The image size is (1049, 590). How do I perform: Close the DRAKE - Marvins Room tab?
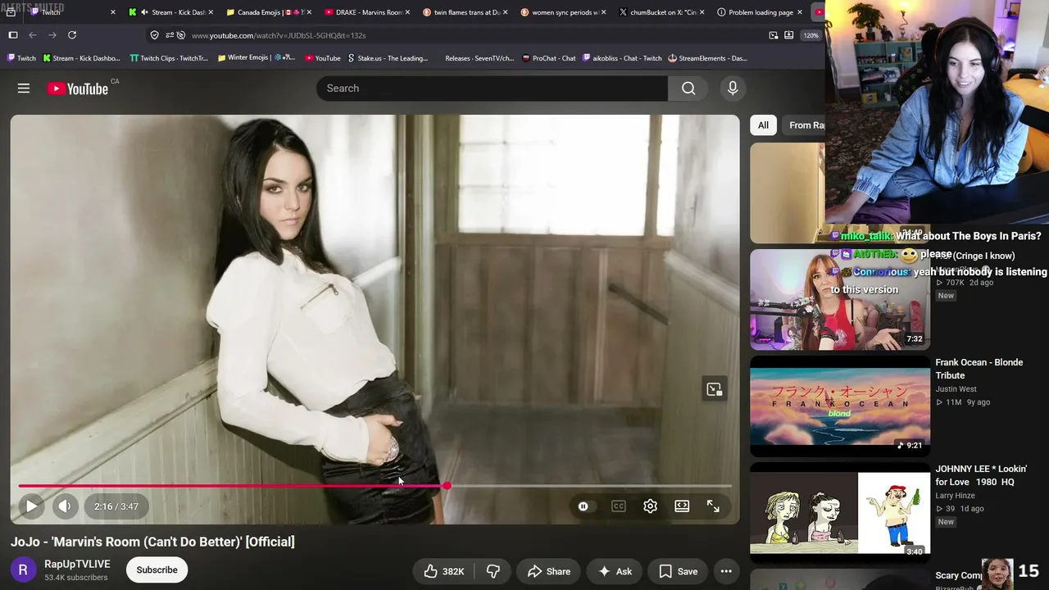(x=407, y=12)
